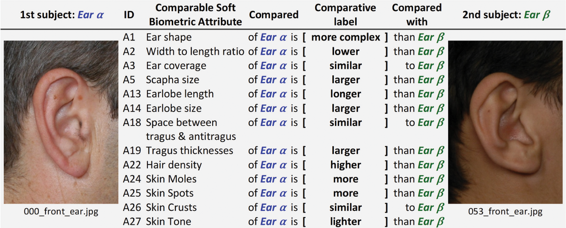The image size is (566, 228).
Task: Select the 'more complex' label for Ear shape
Action: click(x=346, y=37)
